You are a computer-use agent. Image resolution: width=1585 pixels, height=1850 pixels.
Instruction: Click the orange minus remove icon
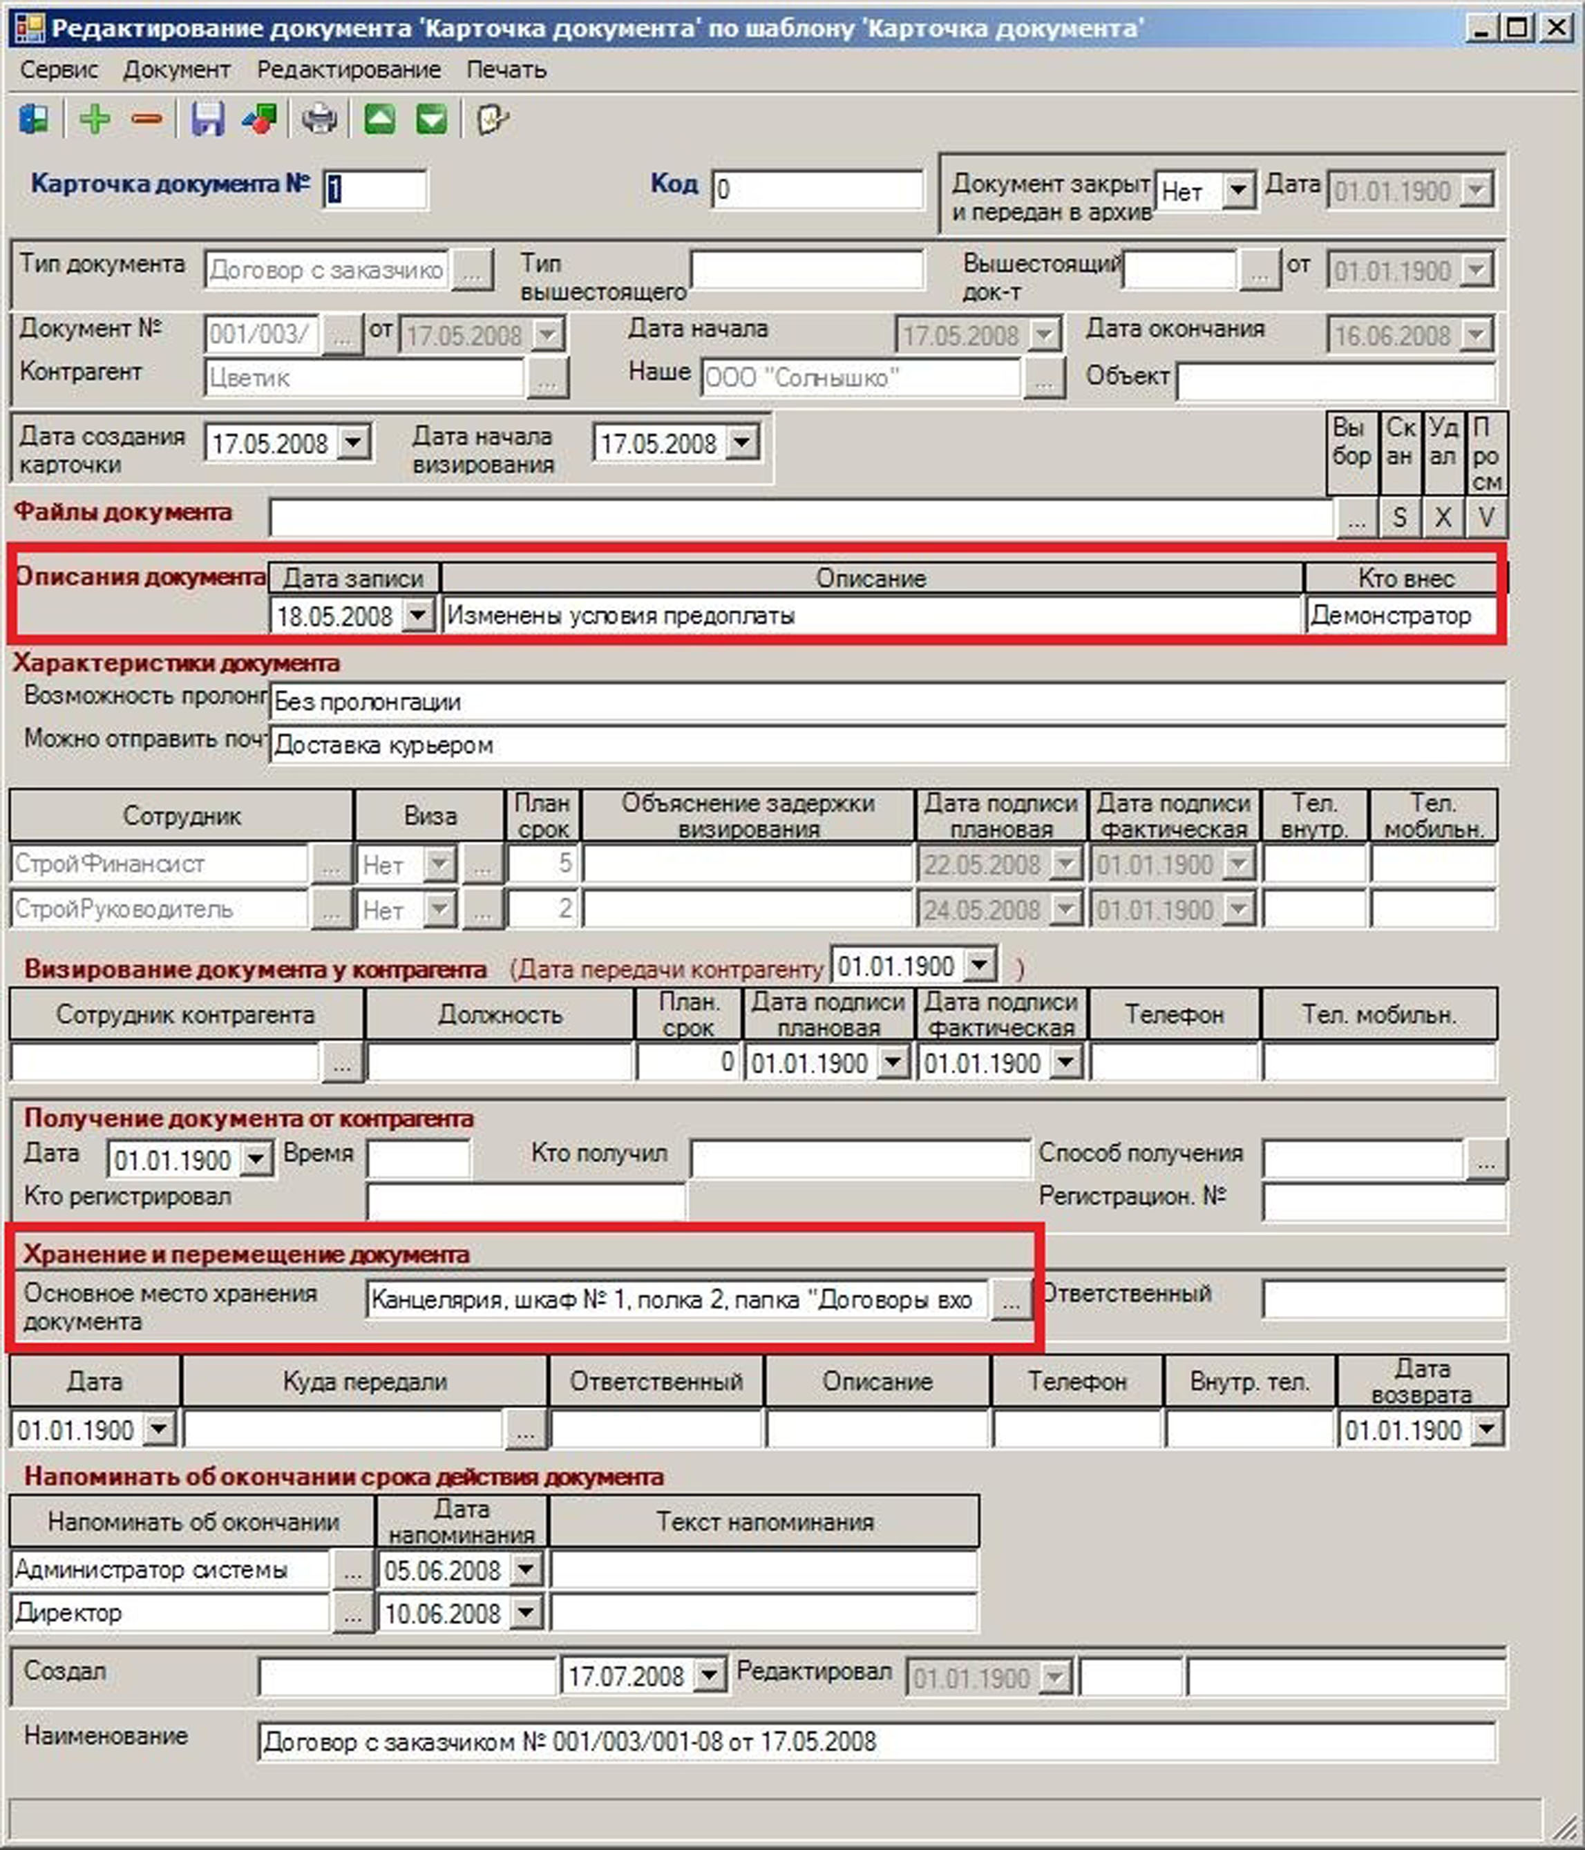[x=146, y=119]
